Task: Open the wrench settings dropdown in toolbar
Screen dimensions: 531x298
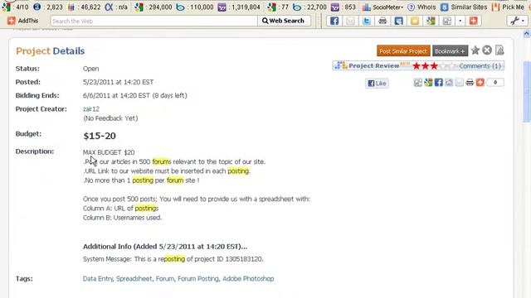Action: tap(518, 21)
